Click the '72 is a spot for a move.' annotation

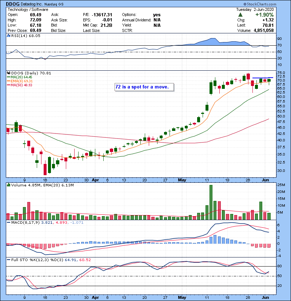pos(144,87)
